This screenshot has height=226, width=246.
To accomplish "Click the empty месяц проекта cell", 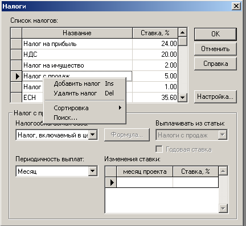I will 145,182.
